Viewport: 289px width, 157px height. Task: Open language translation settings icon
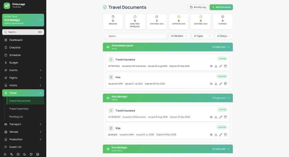pos(12,154)
